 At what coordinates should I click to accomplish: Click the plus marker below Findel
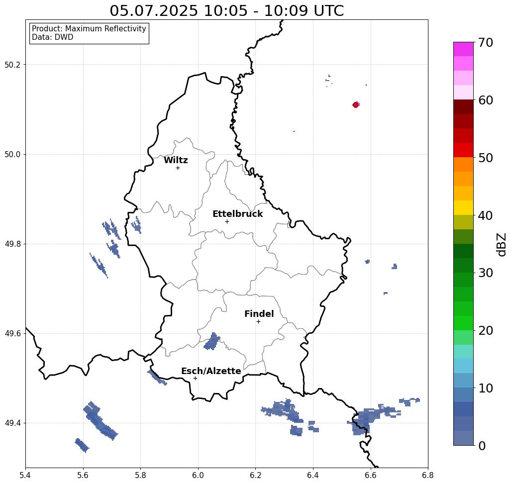(258, 322)
